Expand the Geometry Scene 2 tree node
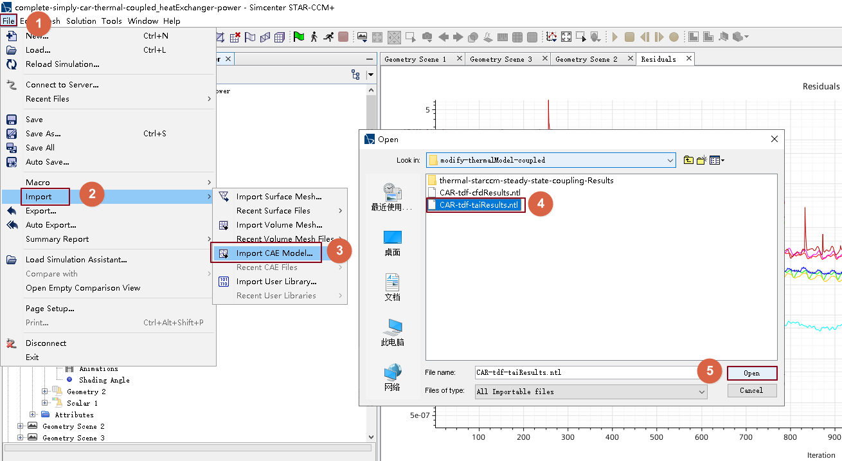The image size is (842, 461). (21, 426)
